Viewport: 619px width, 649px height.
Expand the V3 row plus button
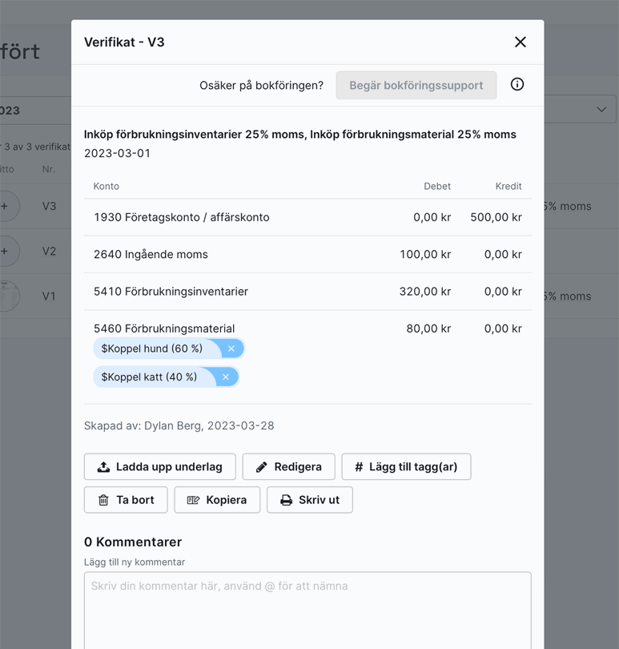(6, 206)
